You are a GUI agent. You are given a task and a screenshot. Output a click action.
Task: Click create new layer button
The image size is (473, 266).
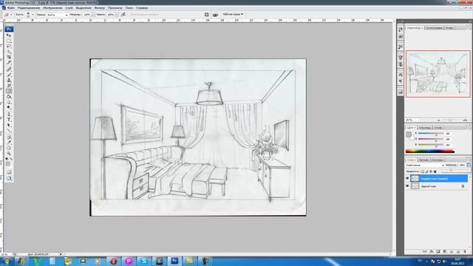pyautogui.click(x=458, y=251)
